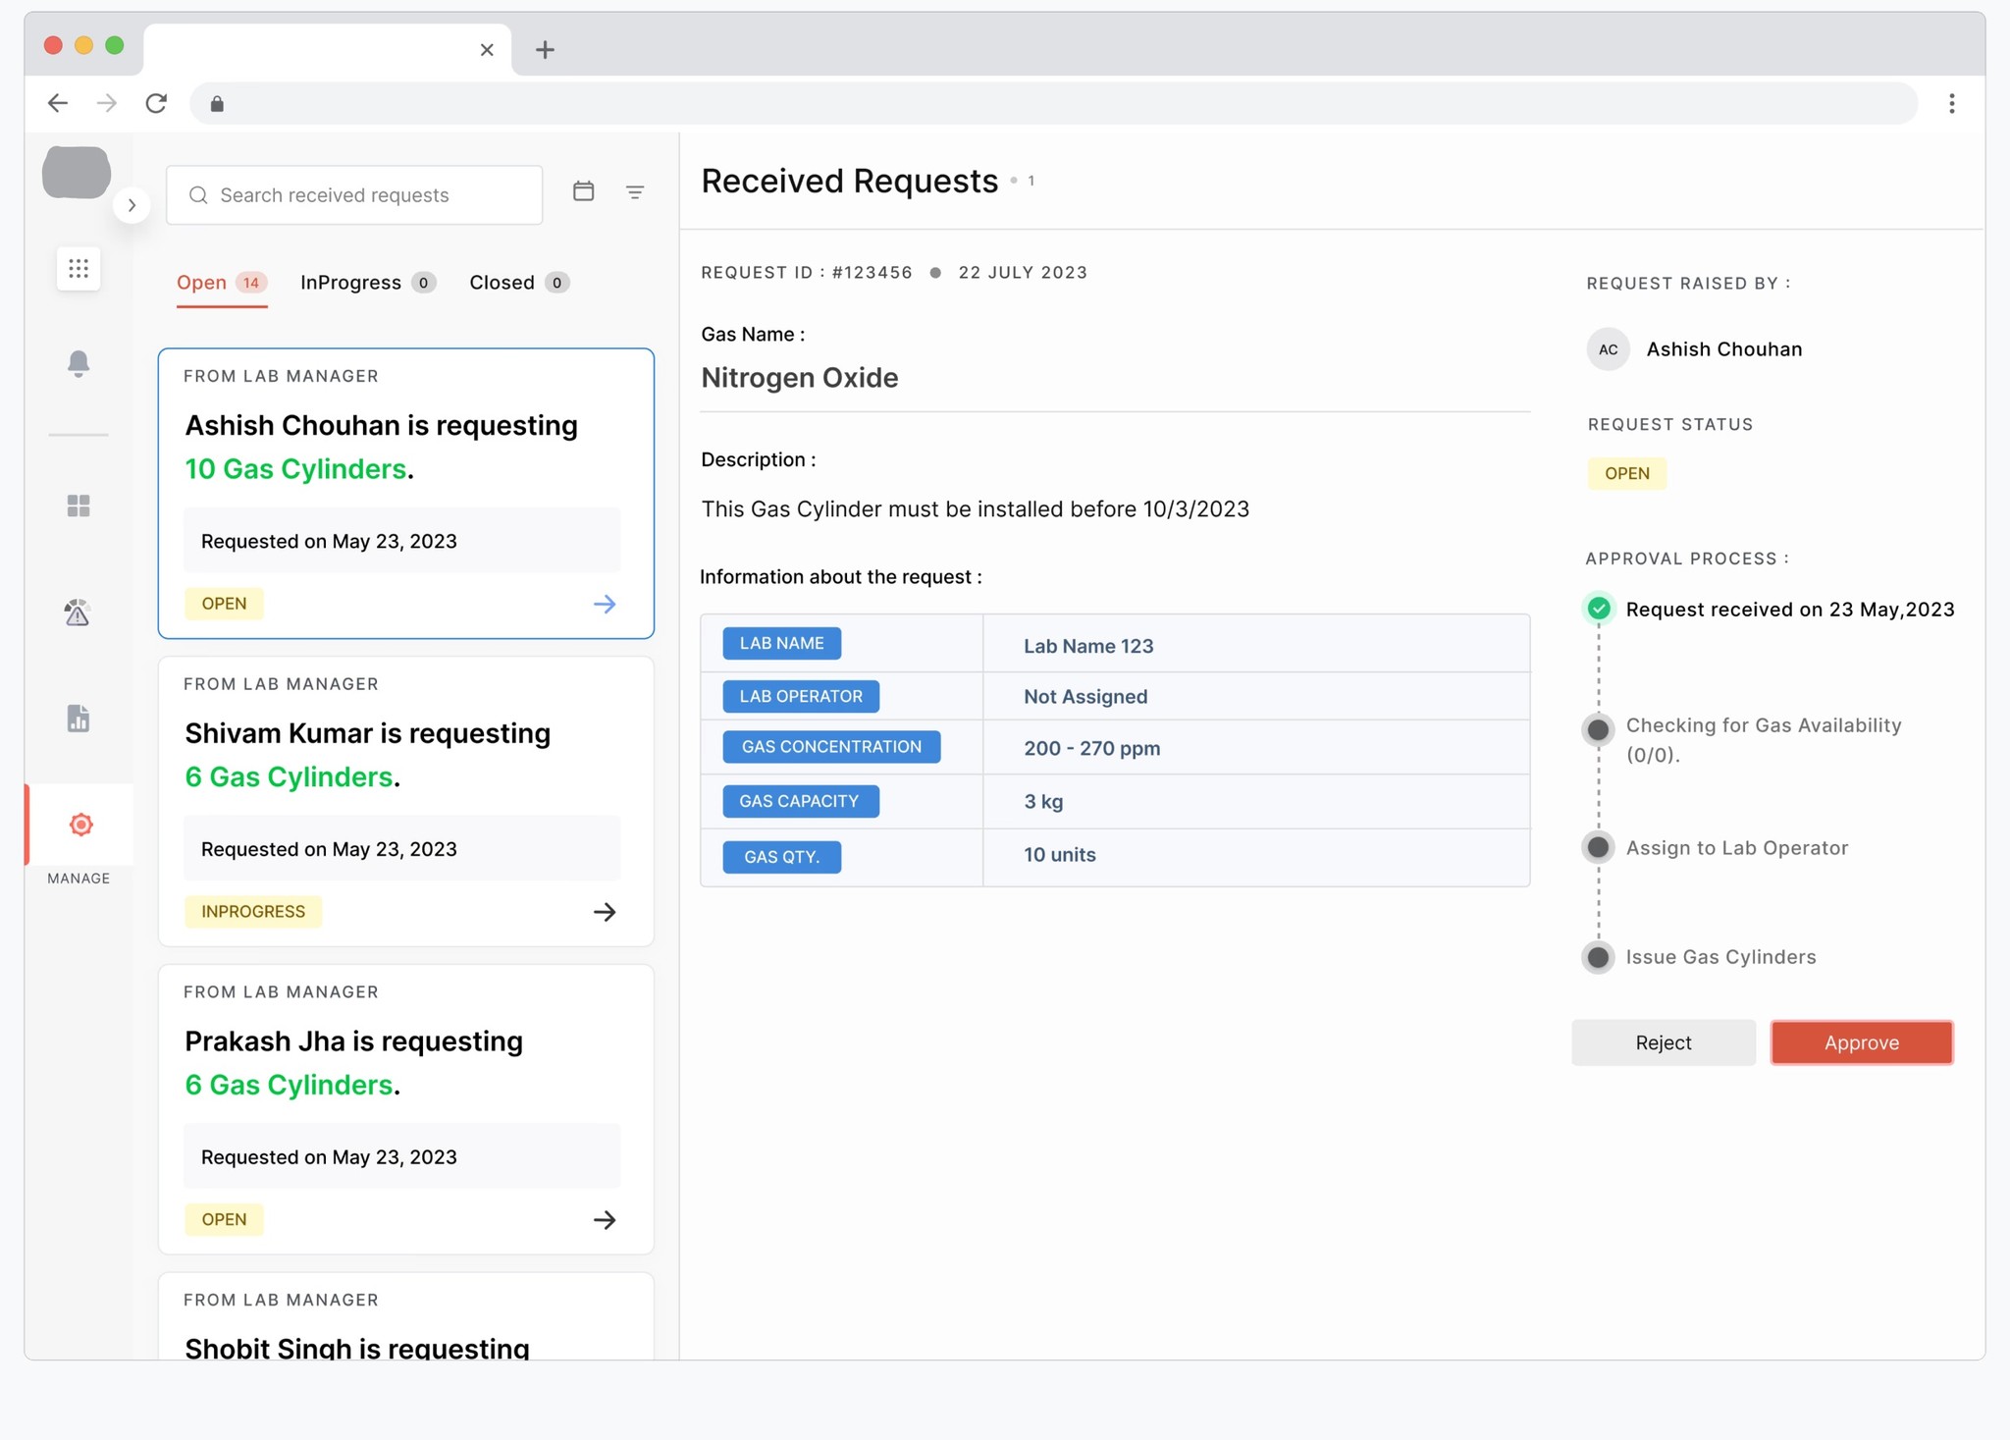
Task: Open a new browser tab
Action: (x=545, y=49)
